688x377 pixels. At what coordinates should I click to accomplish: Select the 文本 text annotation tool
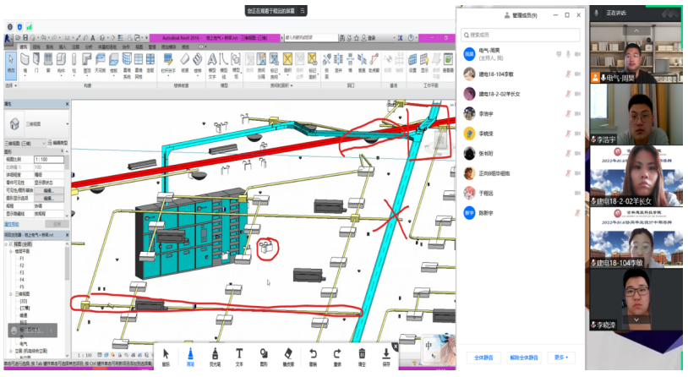239,356
